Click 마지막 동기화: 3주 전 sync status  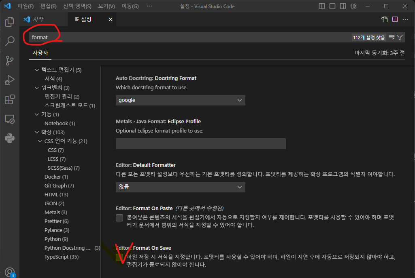point(379,53)
